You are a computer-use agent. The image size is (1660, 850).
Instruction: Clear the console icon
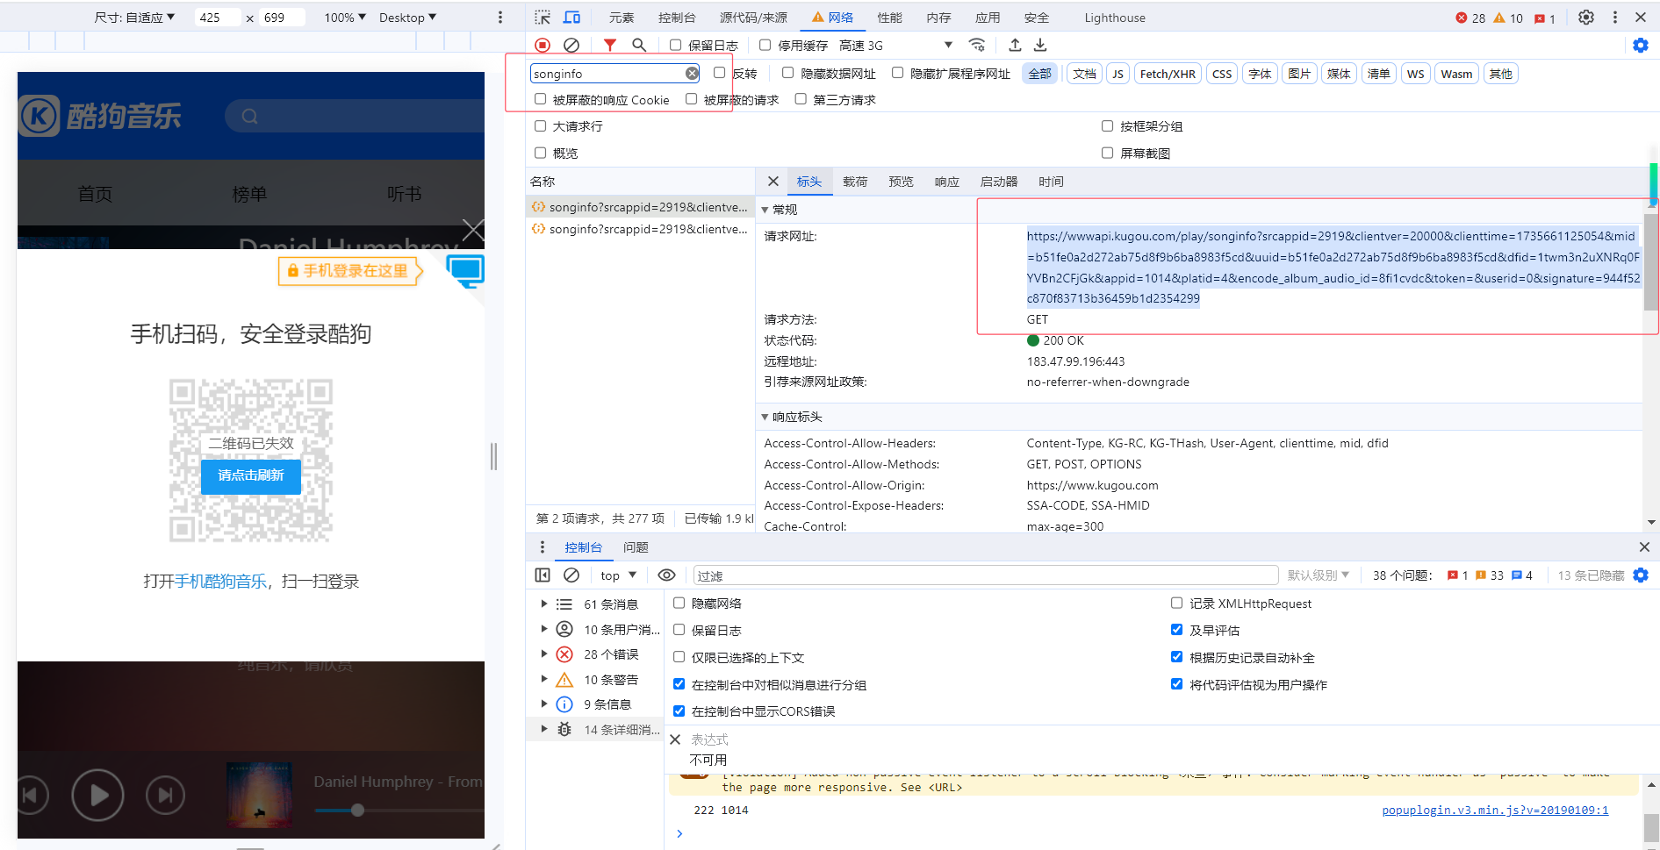pos(571,575)
